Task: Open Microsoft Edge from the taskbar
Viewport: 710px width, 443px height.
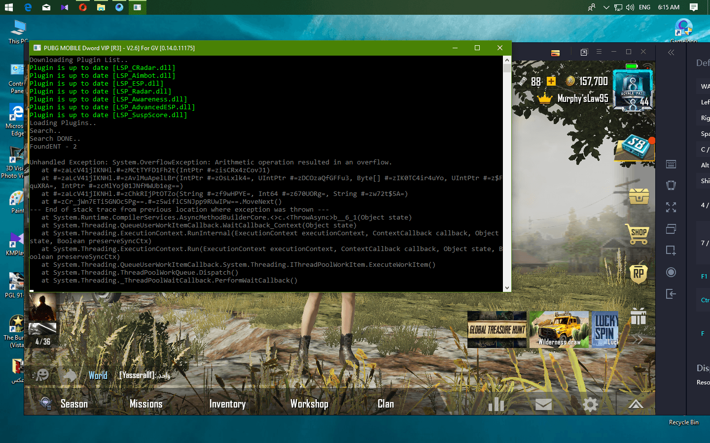Action: click(x=28, y=7)
